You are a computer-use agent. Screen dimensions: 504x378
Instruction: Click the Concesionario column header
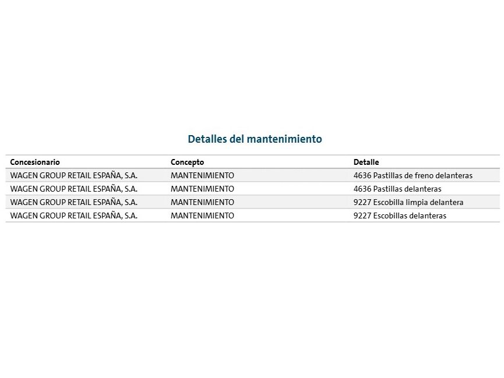35,162
